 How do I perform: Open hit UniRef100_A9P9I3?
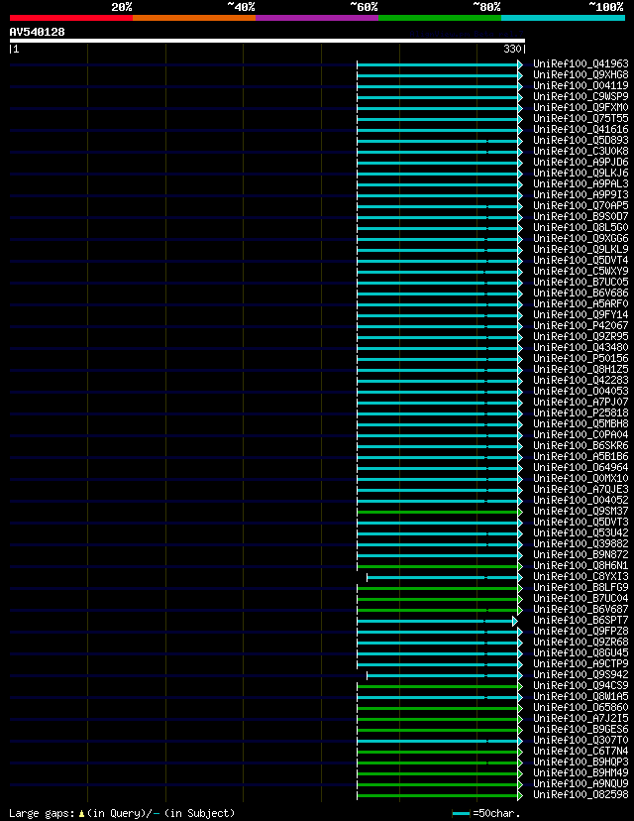581,194
